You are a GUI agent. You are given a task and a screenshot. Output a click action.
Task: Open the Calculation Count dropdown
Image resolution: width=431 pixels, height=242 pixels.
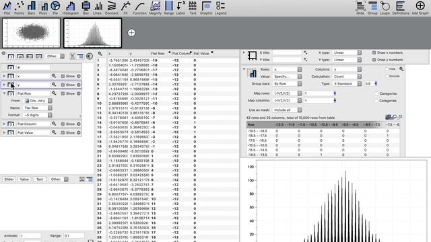point(347,77)
